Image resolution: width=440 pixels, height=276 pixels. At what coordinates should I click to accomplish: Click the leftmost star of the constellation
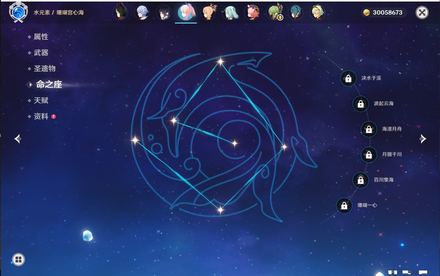tap(135, 140)
